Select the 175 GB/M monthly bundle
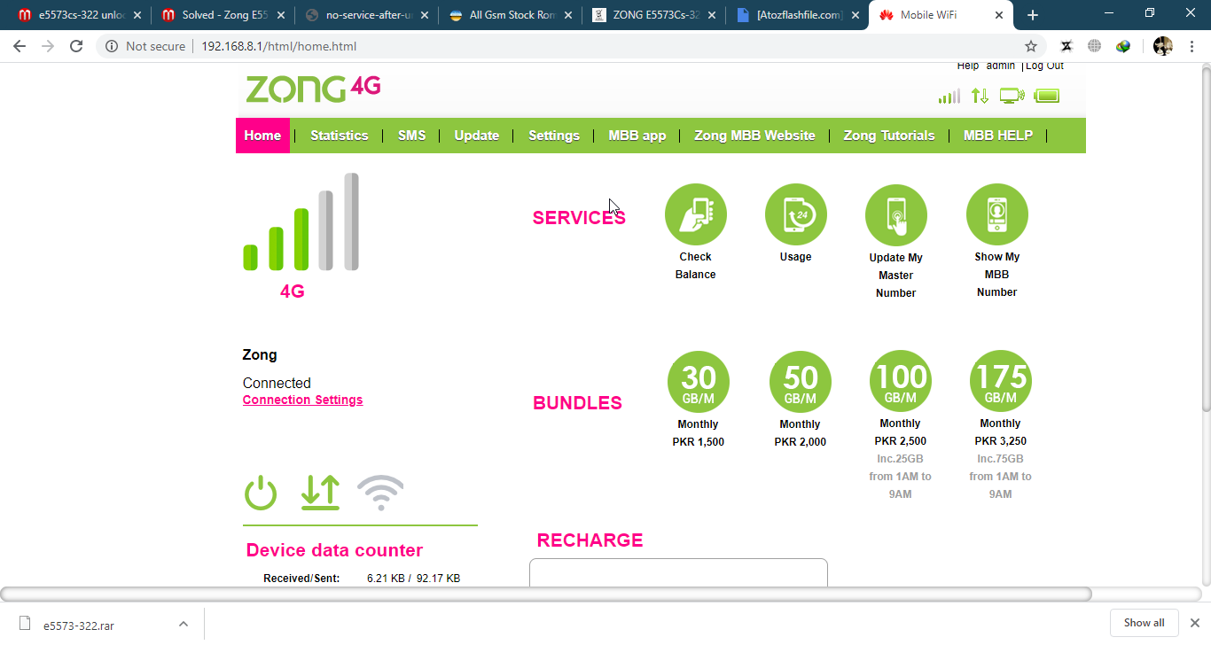The width and height of the screenshot is (1211, 645). click(1001, 381)
